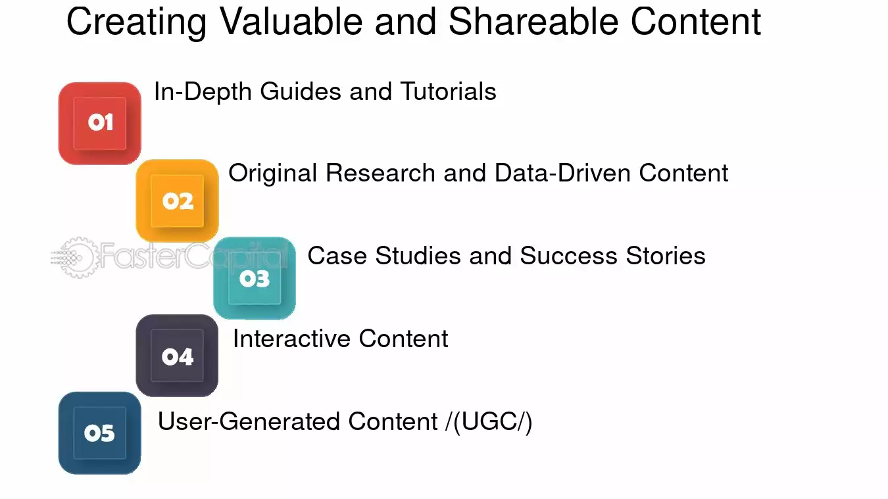This screenshot has width=888, height=499.
Task: Click the FasterCapital watermark text
Action: pyautogui.click(x=194, y=256)
